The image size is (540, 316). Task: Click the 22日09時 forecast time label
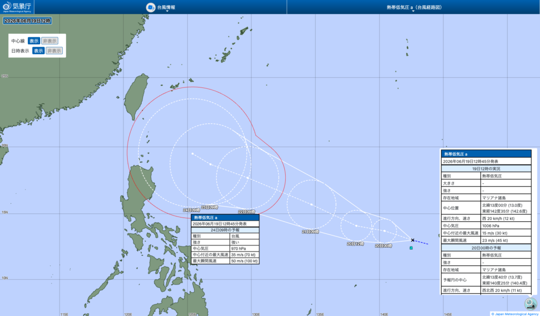click(247, 212)
